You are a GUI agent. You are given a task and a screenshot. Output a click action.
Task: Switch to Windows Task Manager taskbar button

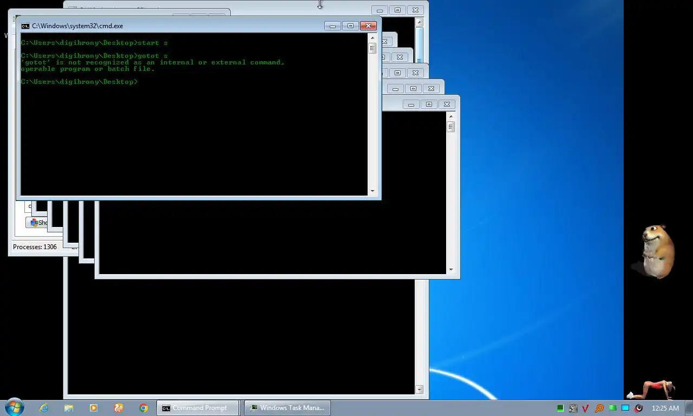click(287, 408)
